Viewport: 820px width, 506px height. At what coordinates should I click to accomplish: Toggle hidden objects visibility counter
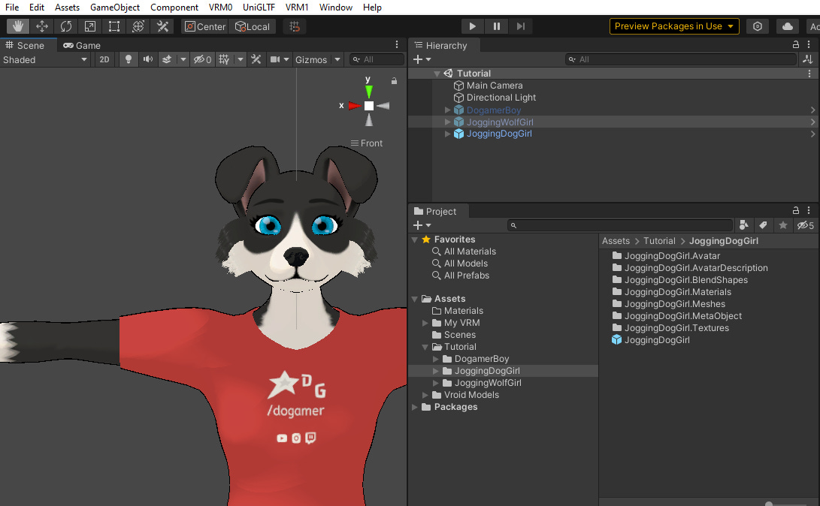click(203, 59)
